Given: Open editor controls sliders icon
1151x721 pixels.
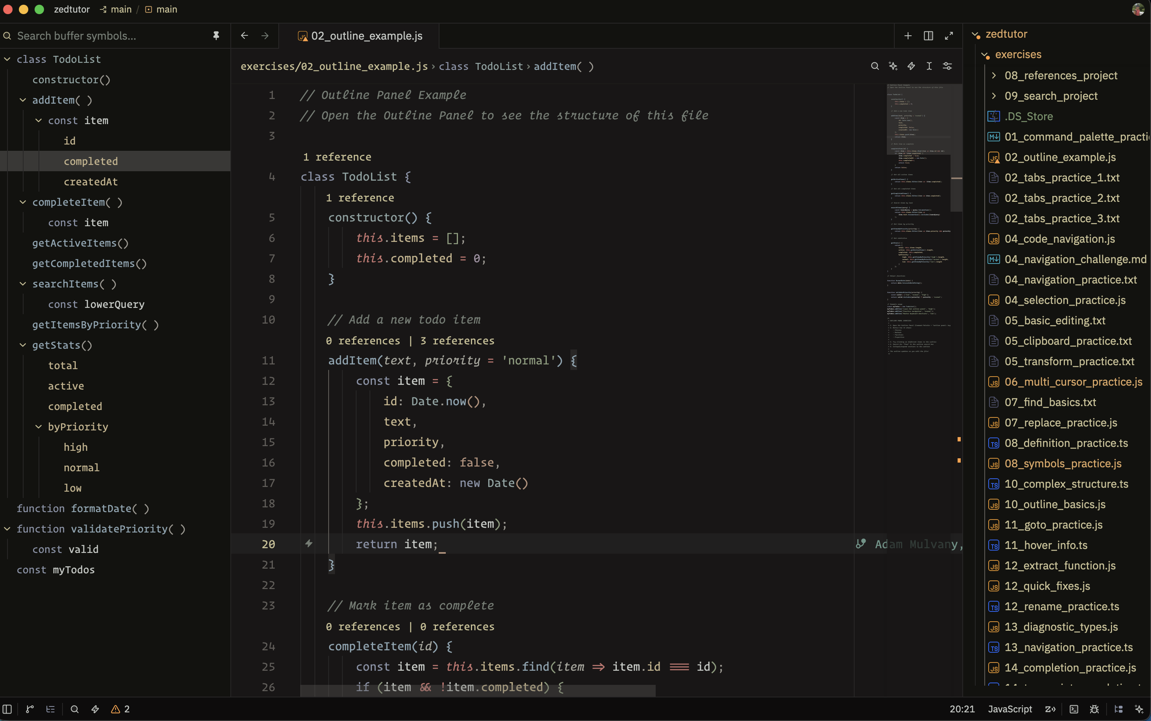Looking at the screenshot, I should coord(947,66).
